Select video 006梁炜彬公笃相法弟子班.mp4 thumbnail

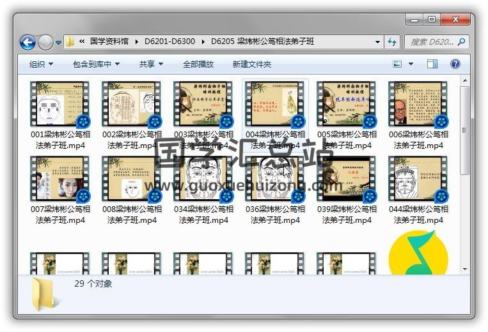418,103
